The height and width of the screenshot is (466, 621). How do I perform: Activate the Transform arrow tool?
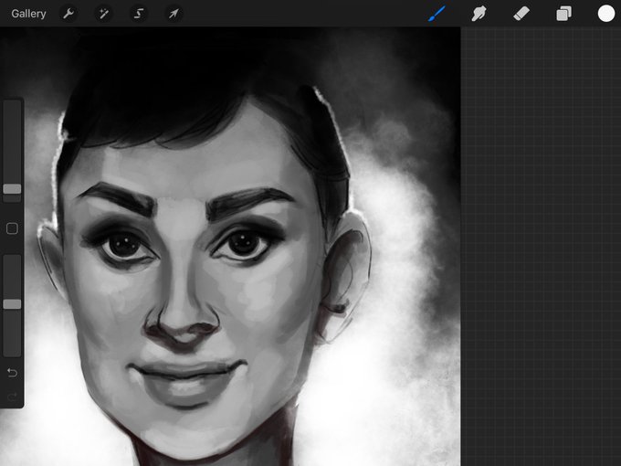pyautogui.click(x=174, y=14)
